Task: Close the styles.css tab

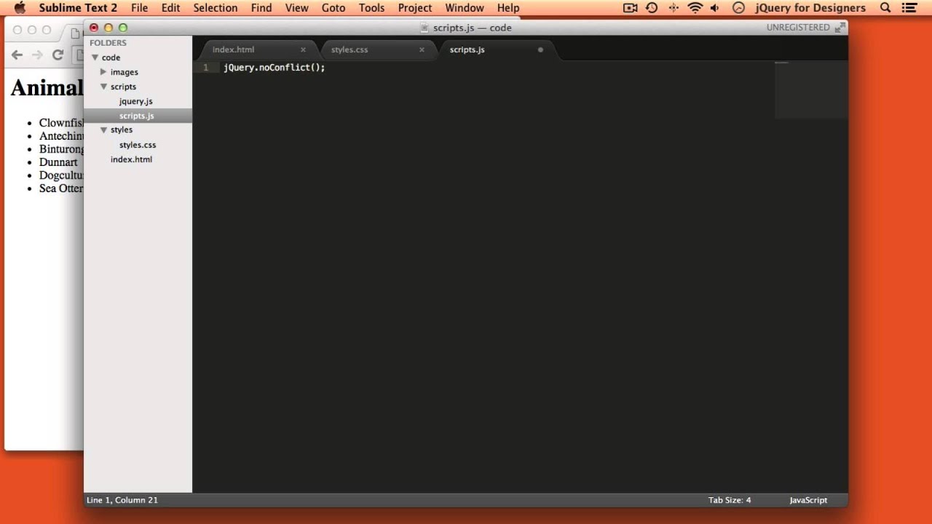Action: click(422, 49)
